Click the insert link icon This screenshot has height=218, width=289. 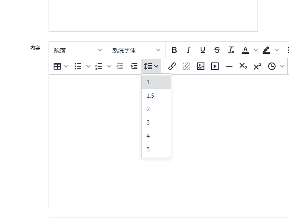tap(172, 66)
